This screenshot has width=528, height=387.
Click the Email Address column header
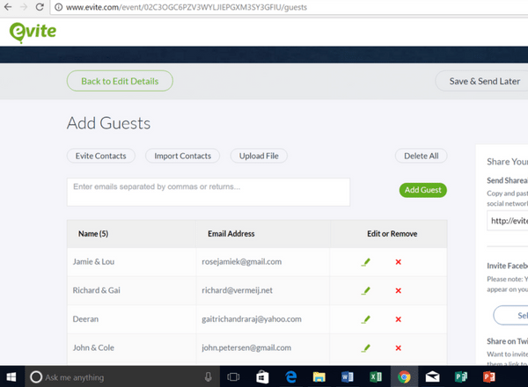click(x=231, y=234)
